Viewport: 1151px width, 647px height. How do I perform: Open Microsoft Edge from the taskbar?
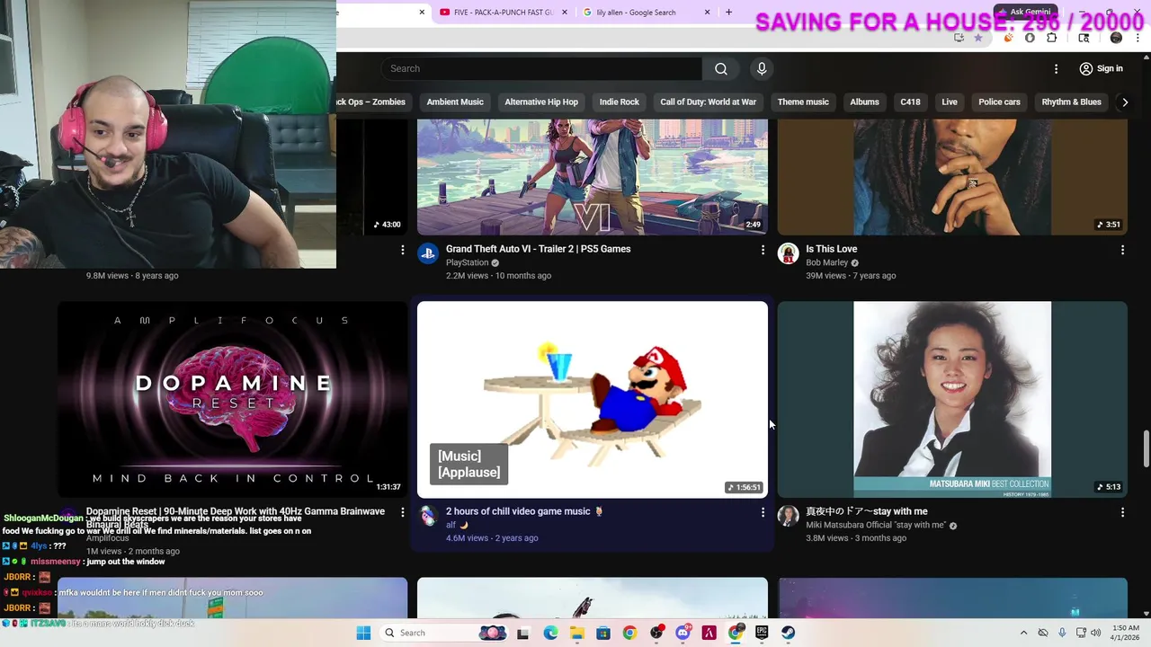tap(550, 633)
